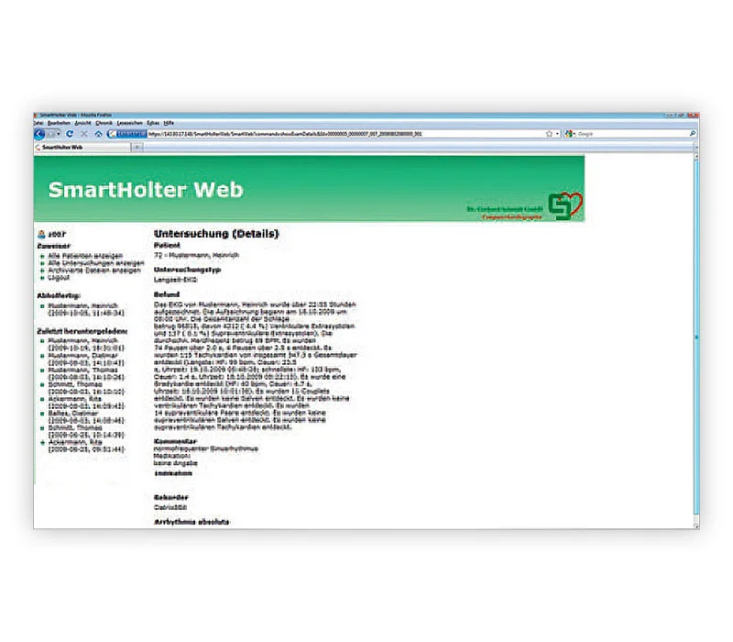Open the Google search engine selector
This screenshot has height=642, width=733.
[x=570, y=134]
